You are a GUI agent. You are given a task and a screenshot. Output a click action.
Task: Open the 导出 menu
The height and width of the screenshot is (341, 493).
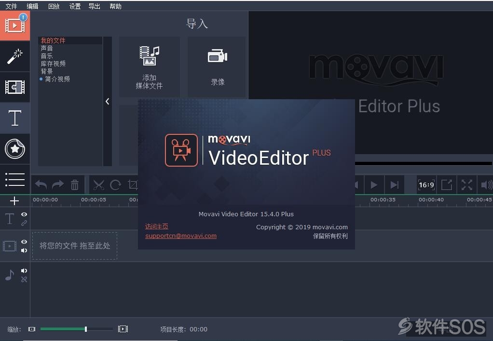tap(95, 6)
